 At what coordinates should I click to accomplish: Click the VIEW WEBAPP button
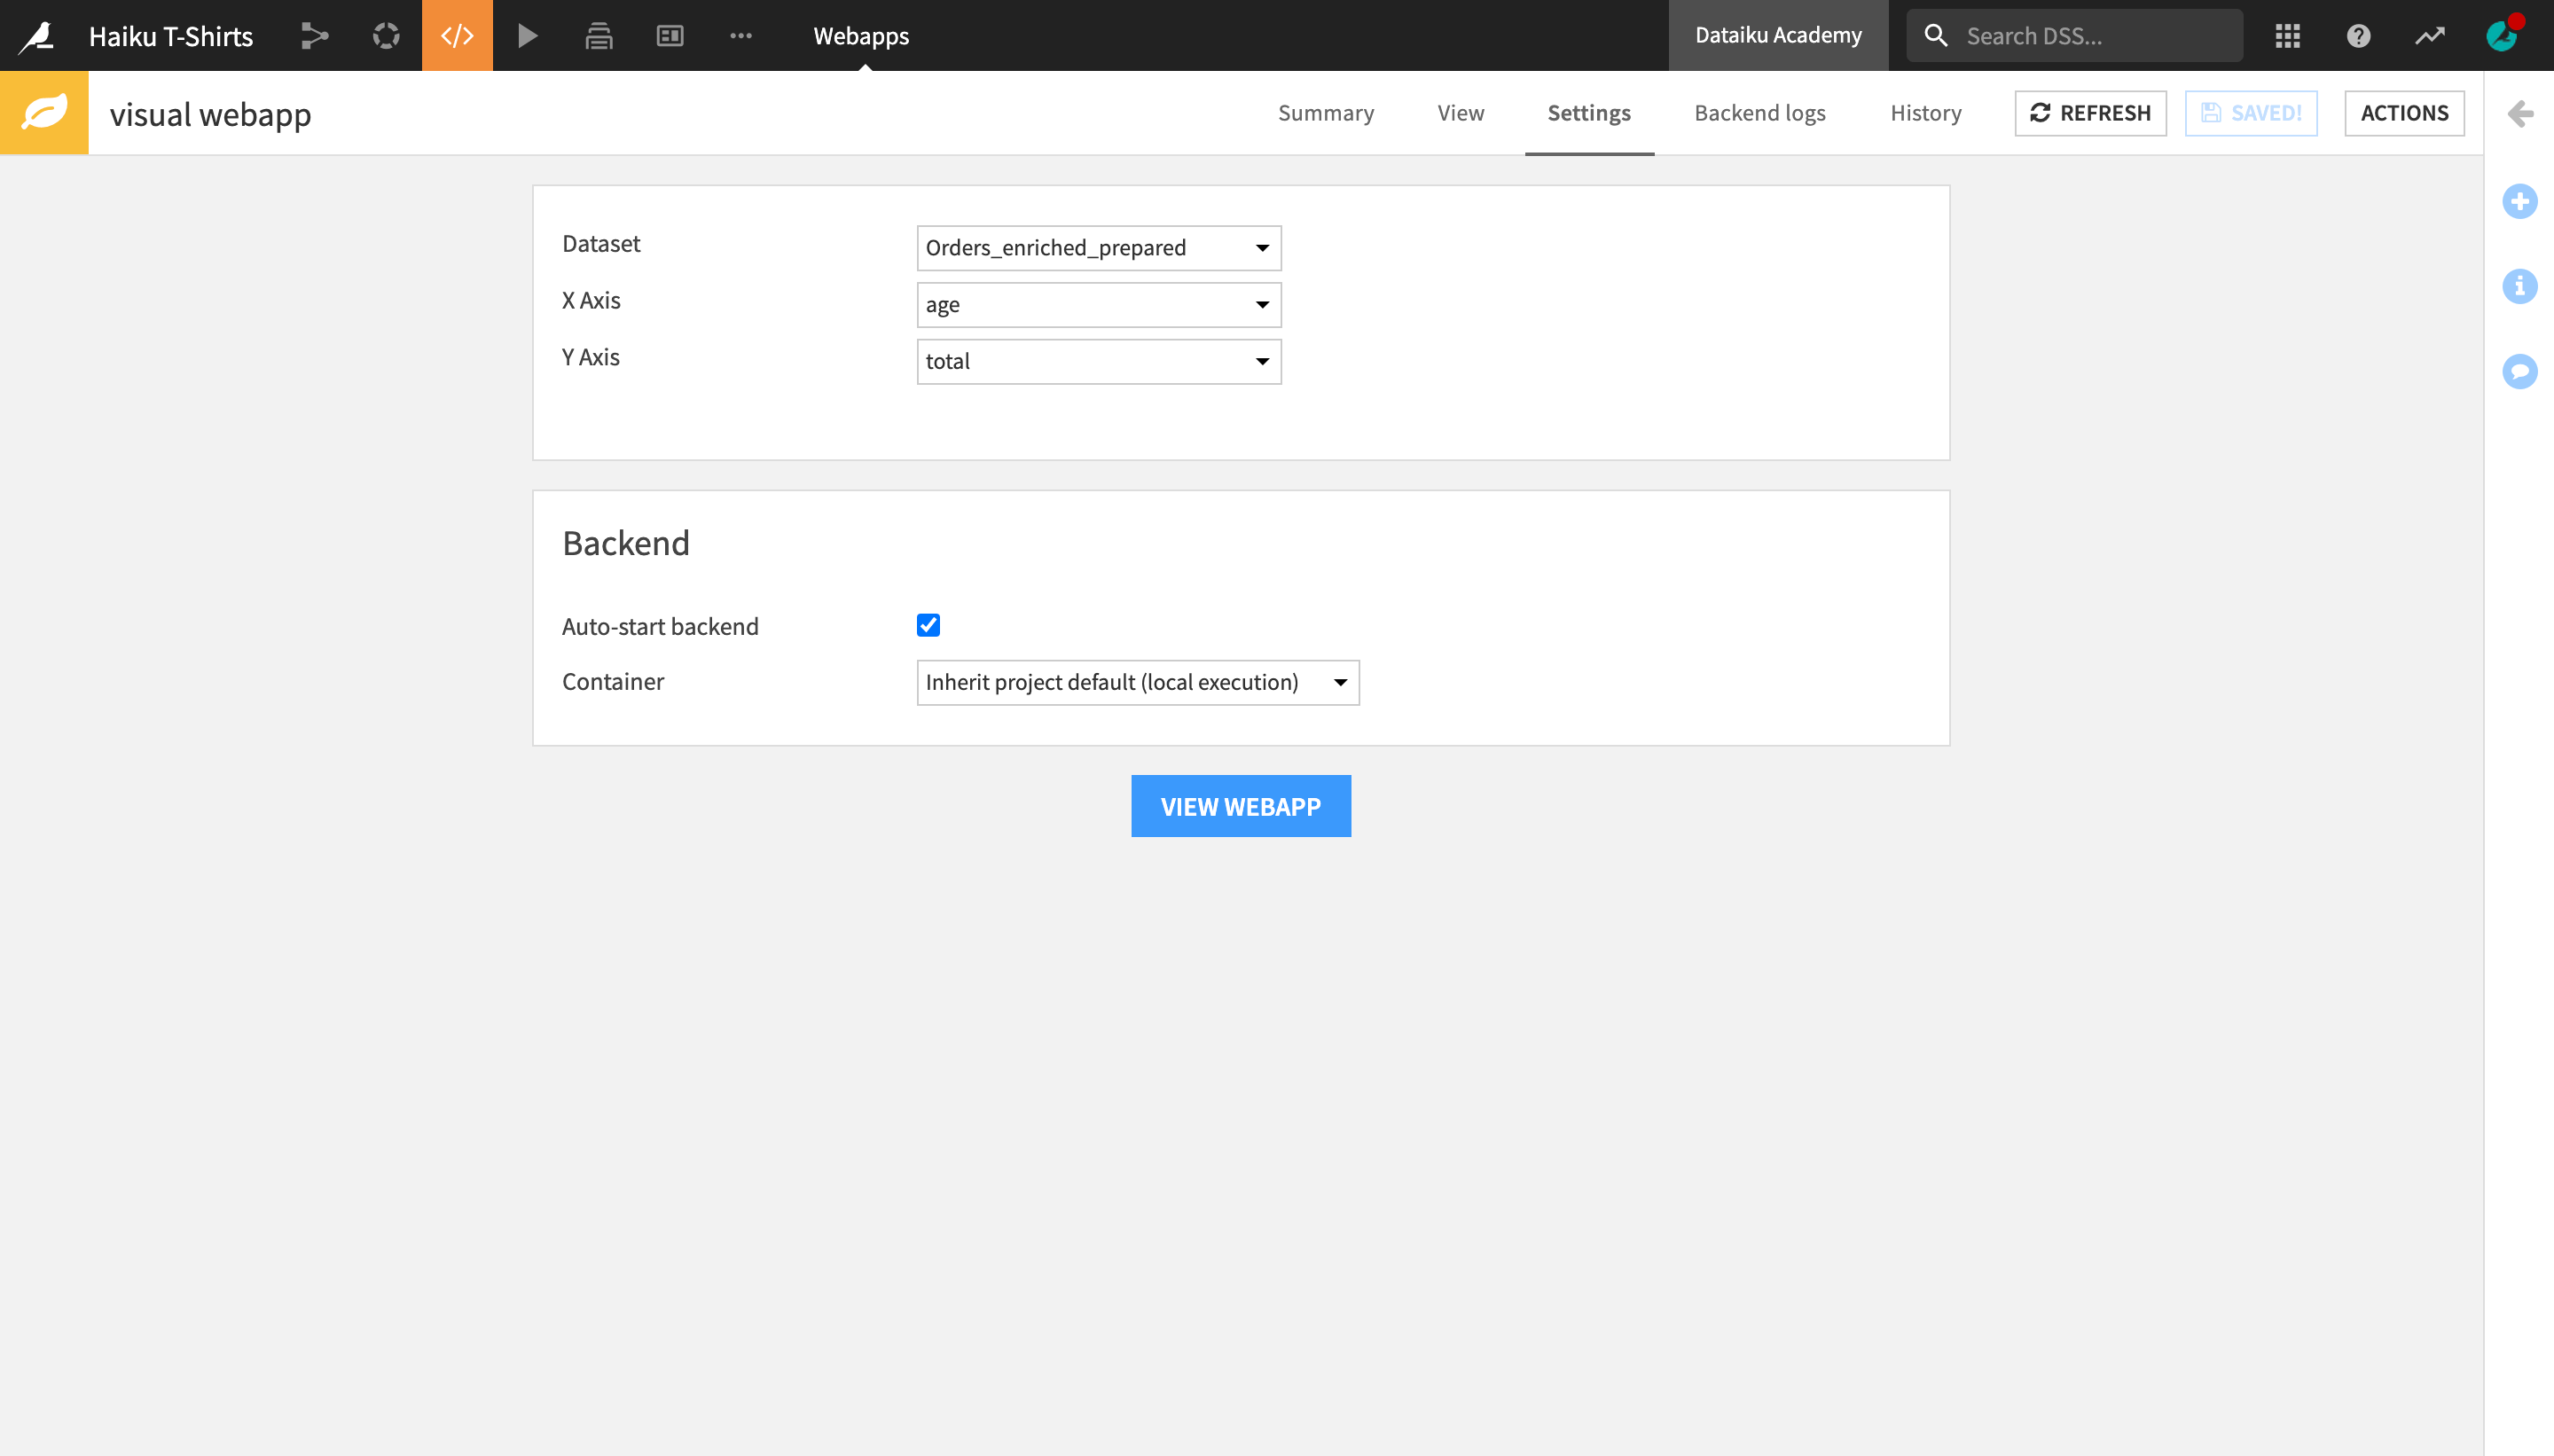[1240, 805]
